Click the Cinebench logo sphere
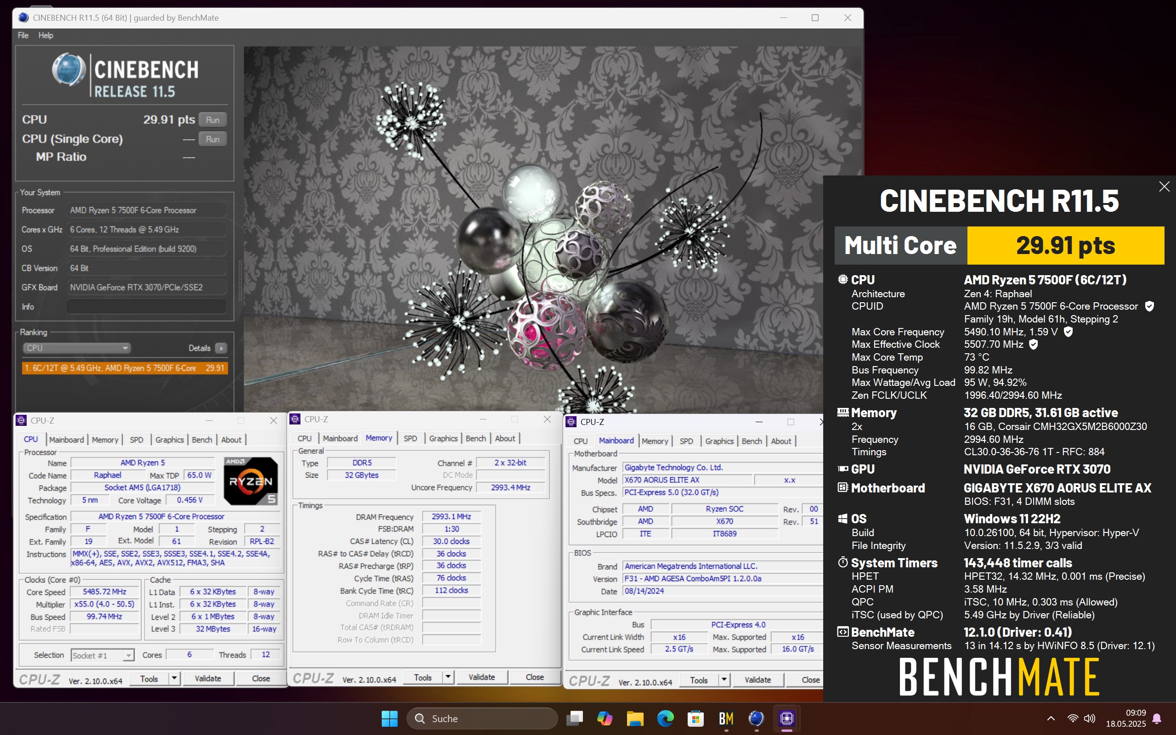The image size is (1176, 735). [x=69, y=69]
